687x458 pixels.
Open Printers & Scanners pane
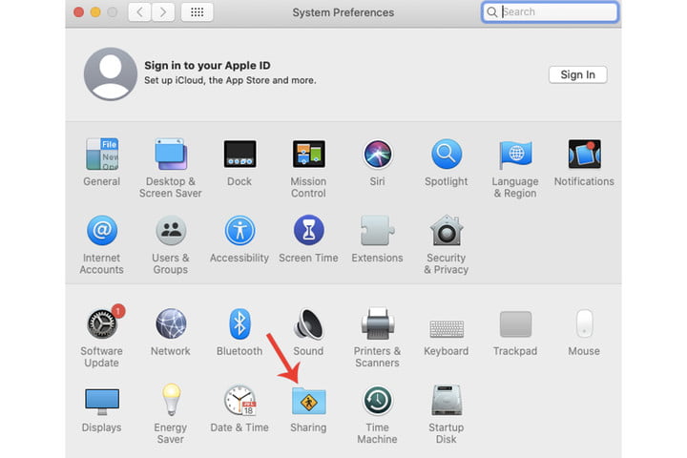377,323
